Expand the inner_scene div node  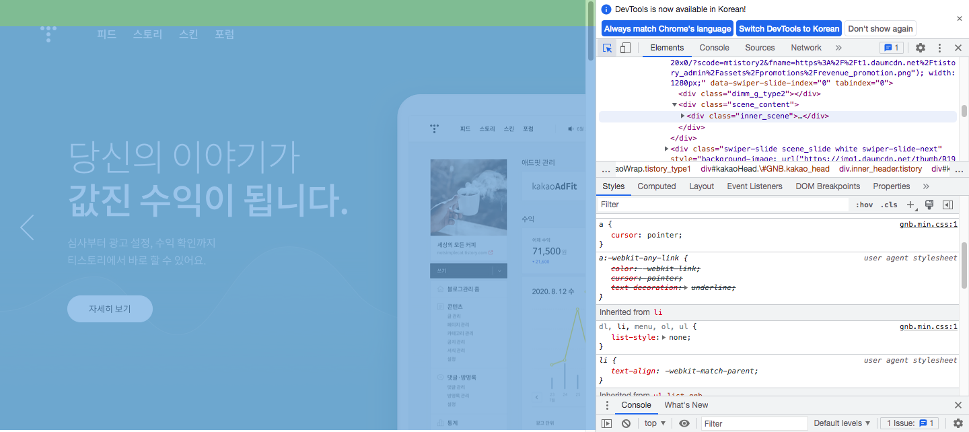point(683,116)
